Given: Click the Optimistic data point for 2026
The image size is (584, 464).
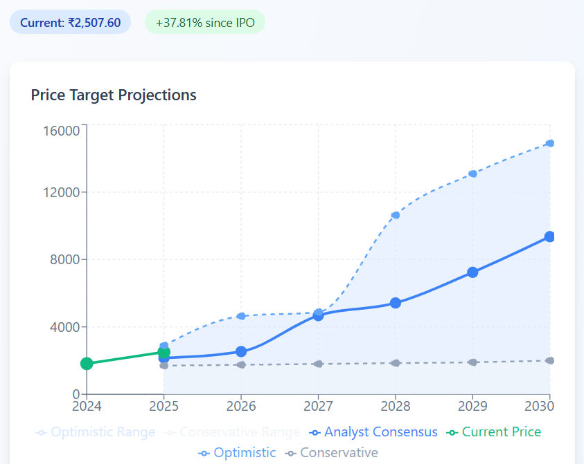Looking at the screenshot, I should pyautogui.click(x=241, y=316).
